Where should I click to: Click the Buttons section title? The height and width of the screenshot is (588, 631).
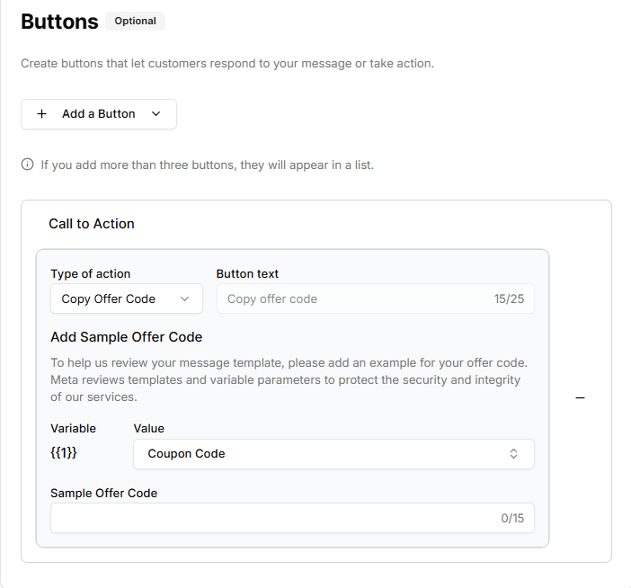click(59, 22)
